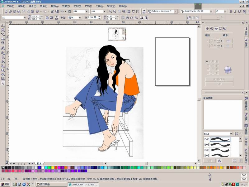The image size is (249, 187).
Task: Open the Size transform tab icon
Action: (x=220, y=29)
